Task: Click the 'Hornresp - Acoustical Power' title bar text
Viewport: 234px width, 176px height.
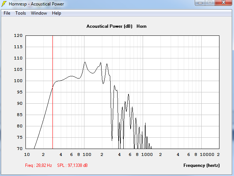Action: pos(36,4)
